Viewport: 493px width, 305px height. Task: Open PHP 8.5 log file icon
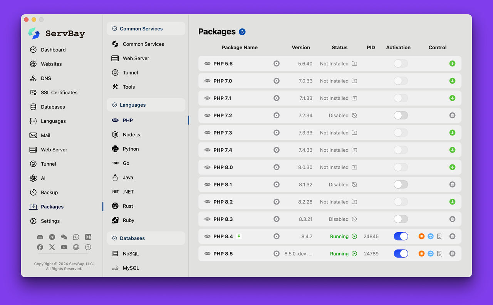[x=439, y=254]
